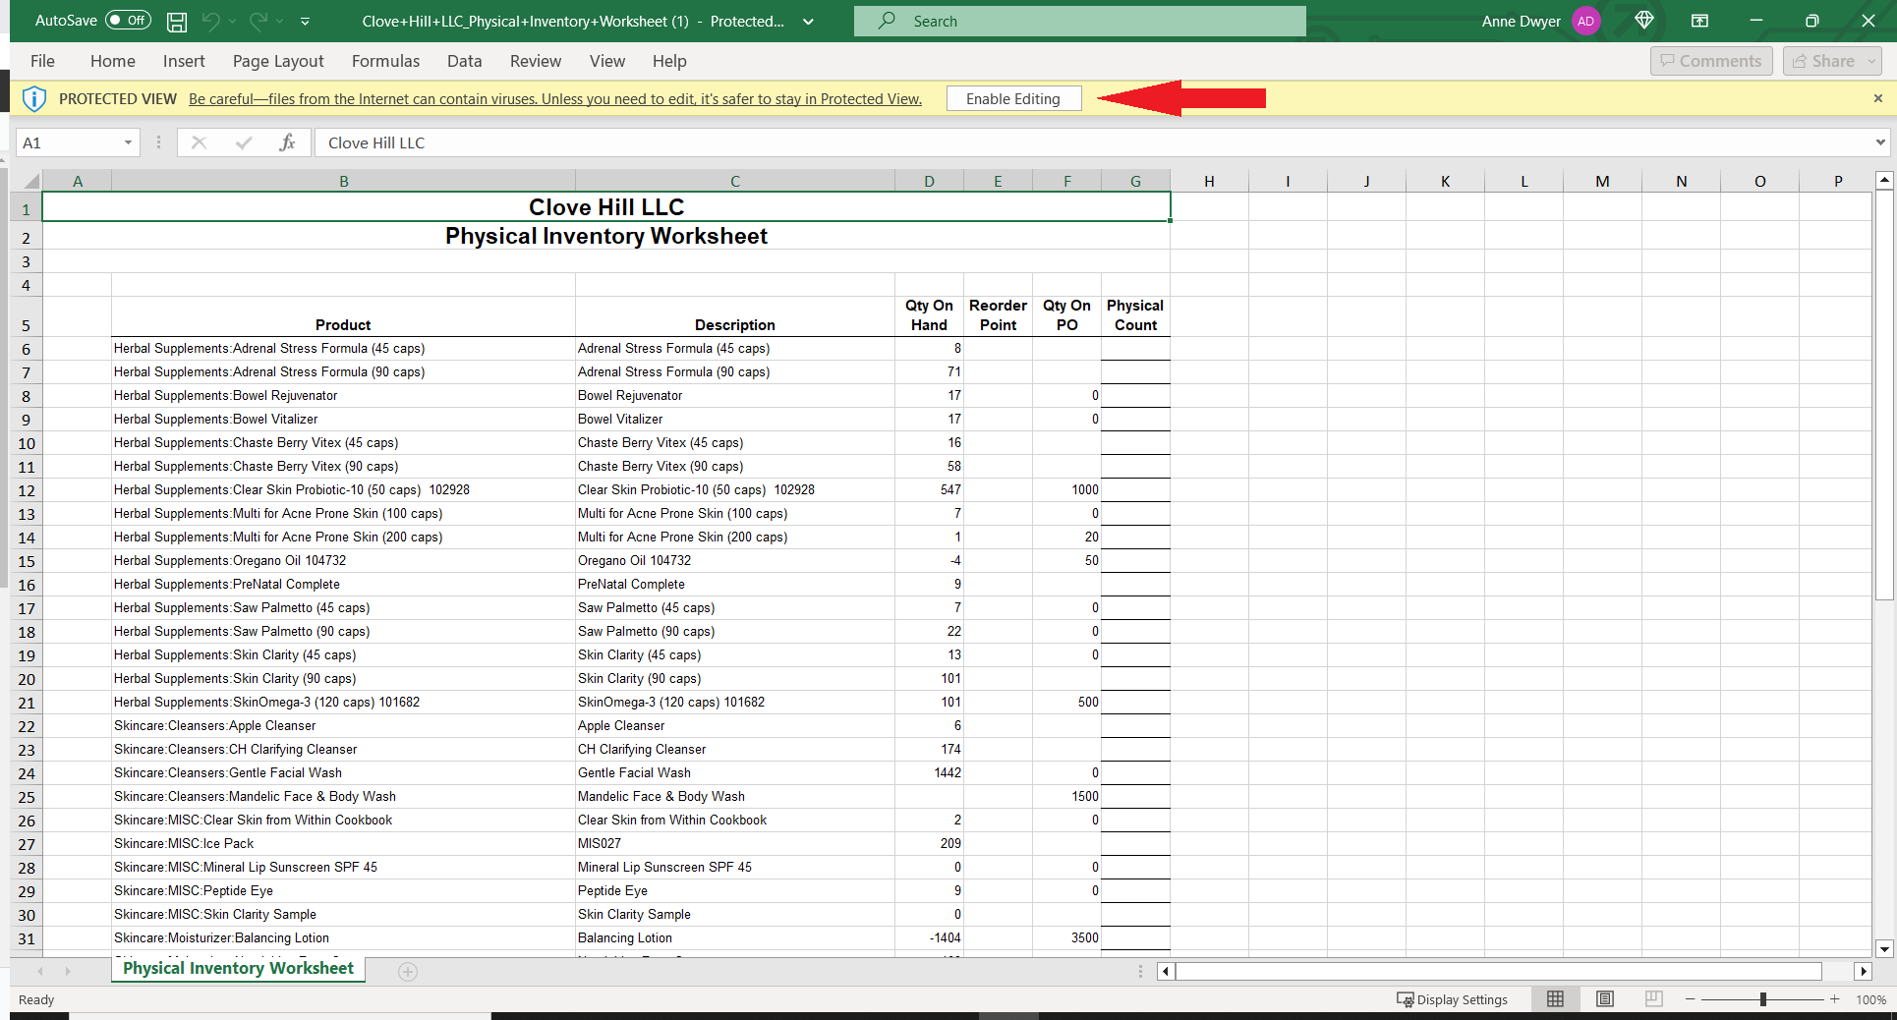Switch to the Home tab
The height and width of the screenshot is (1020, 1897).
point(113,61)
